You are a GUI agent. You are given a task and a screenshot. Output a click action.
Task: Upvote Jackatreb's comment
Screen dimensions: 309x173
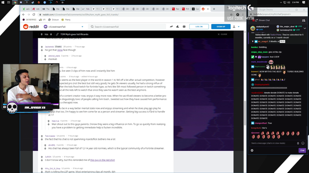(42, 47)
